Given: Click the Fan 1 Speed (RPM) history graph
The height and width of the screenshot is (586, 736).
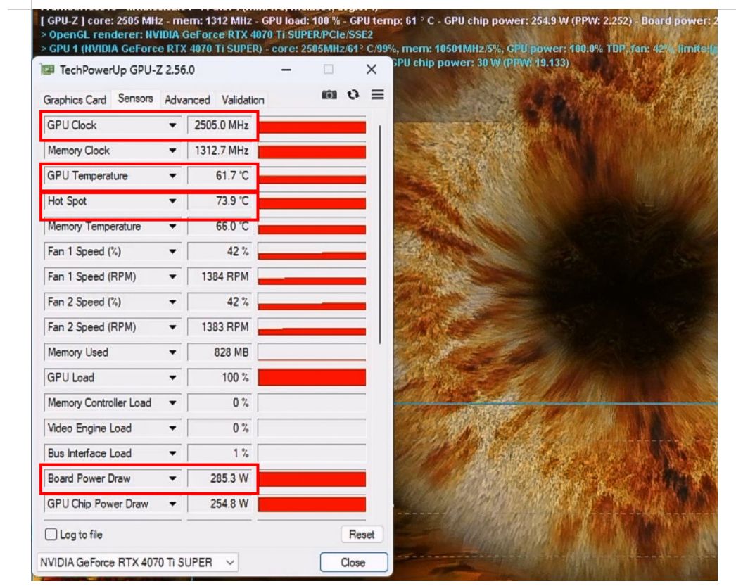Looking at the screenshot, I should click(x=312, y=276).
